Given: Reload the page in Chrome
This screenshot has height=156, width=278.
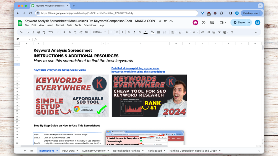Looking at the screenshot, I should point(30,13).
